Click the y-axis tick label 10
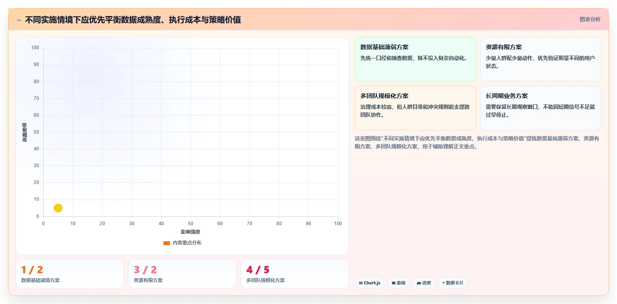 tap(36, 199)
